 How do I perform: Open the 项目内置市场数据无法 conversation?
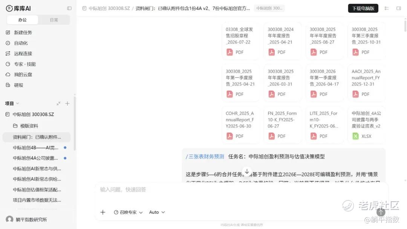[x=37, y=200]
